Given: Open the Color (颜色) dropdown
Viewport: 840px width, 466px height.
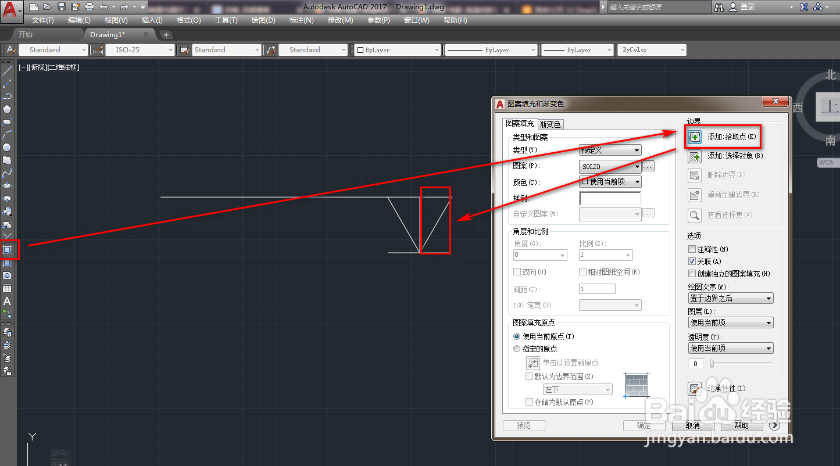Looking at the screenshot, I should (x=610, y=182).
